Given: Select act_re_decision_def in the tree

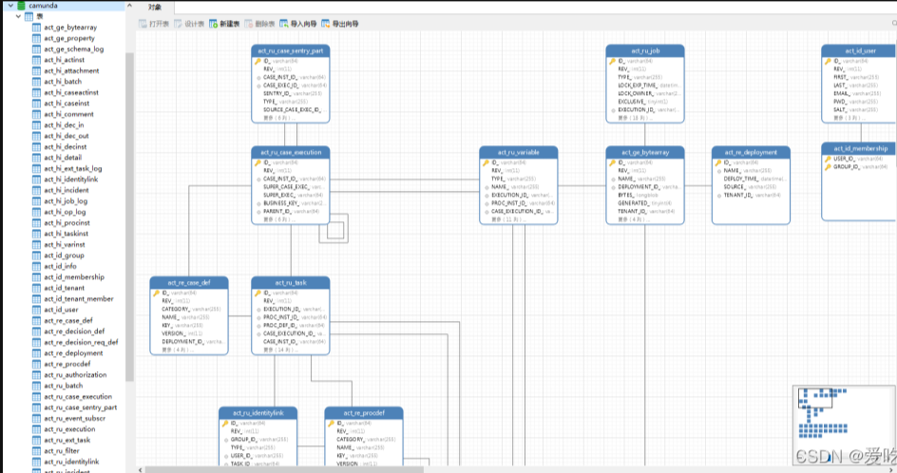Looking at the screenshot, I should tap(74, 331).
